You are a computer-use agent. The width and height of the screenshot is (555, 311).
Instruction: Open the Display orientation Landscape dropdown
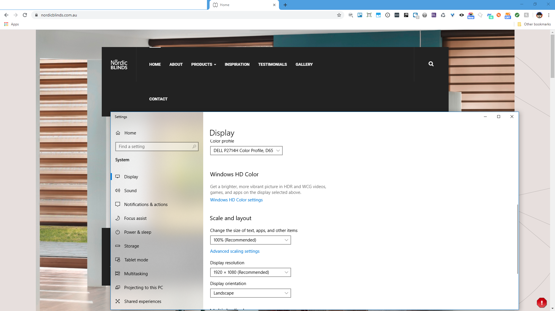pos(250,293)
